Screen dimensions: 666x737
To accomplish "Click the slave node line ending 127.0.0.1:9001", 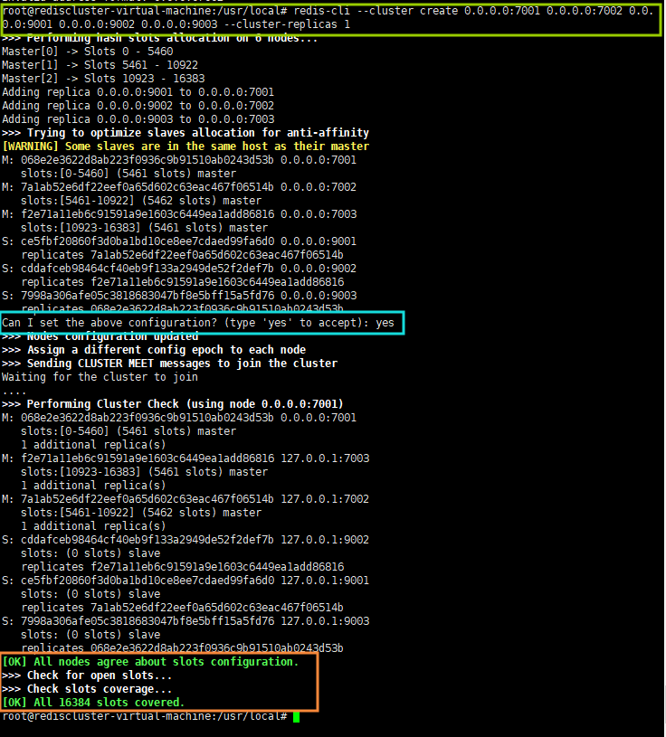I will coord(186,581).
